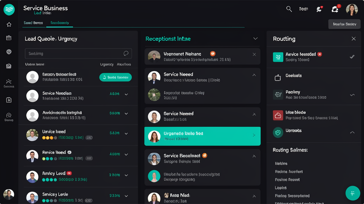Image resolution: width=364 pixels, height=204 pixels.
Task: Open the user profile avatar top right
Action: pyautogui.click(x=352, y=10)
